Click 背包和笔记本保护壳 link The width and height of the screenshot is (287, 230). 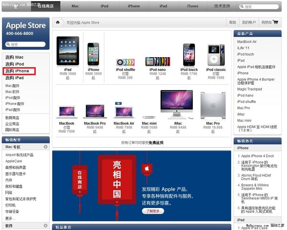[21, 199]
